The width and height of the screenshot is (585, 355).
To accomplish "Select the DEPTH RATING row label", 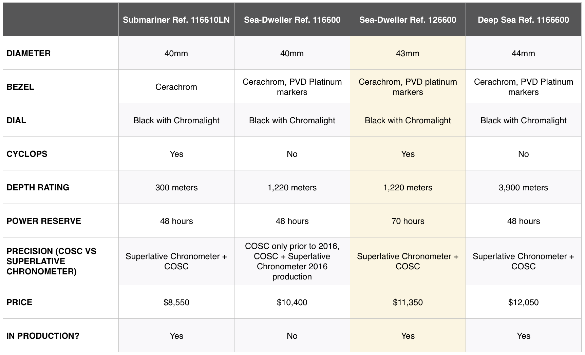I will (38, 188).
